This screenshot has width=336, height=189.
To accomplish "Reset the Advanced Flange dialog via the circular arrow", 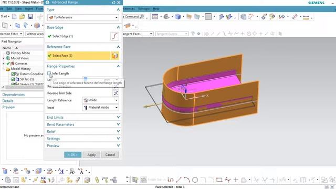I will 113,3.
